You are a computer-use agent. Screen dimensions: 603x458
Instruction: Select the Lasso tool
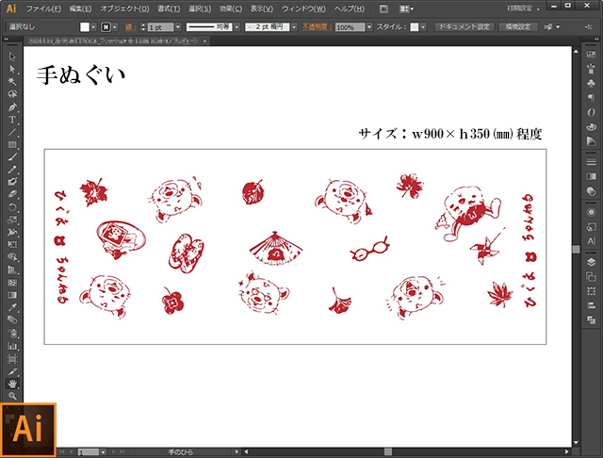pyautogui.click(x=12, y=94)
